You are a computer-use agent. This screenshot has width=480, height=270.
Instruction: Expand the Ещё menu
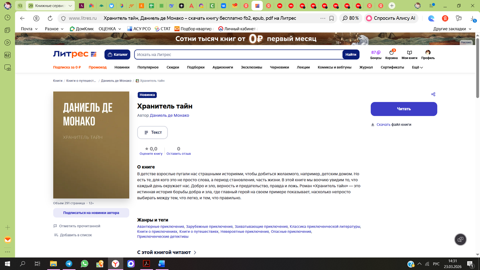(x=418, y=67)
